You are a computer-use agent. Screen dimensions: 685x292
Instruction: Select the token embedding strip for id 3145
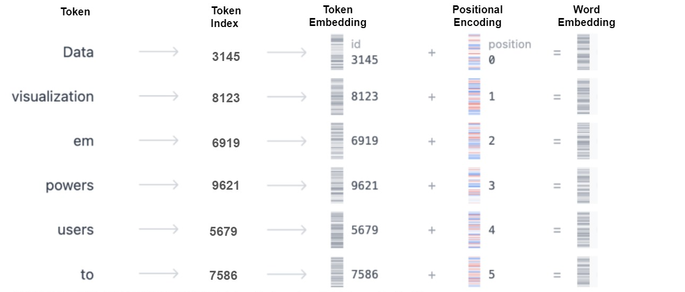point(337,52)
